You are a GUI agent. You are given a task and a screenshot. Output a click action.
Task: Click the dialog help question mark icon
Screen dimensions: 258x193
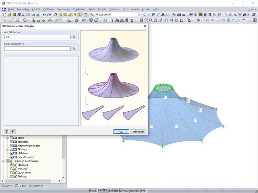pyautogui.click(x=6, y=131)
